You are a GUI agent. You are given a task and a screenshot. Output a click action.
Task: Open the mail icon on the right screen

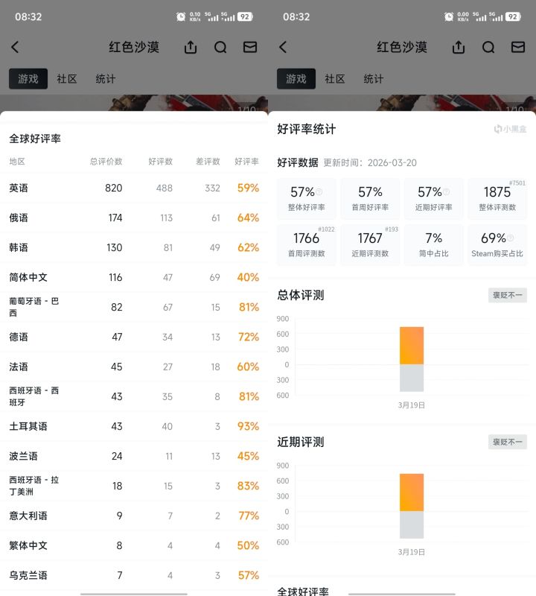(x=518, y=47)
